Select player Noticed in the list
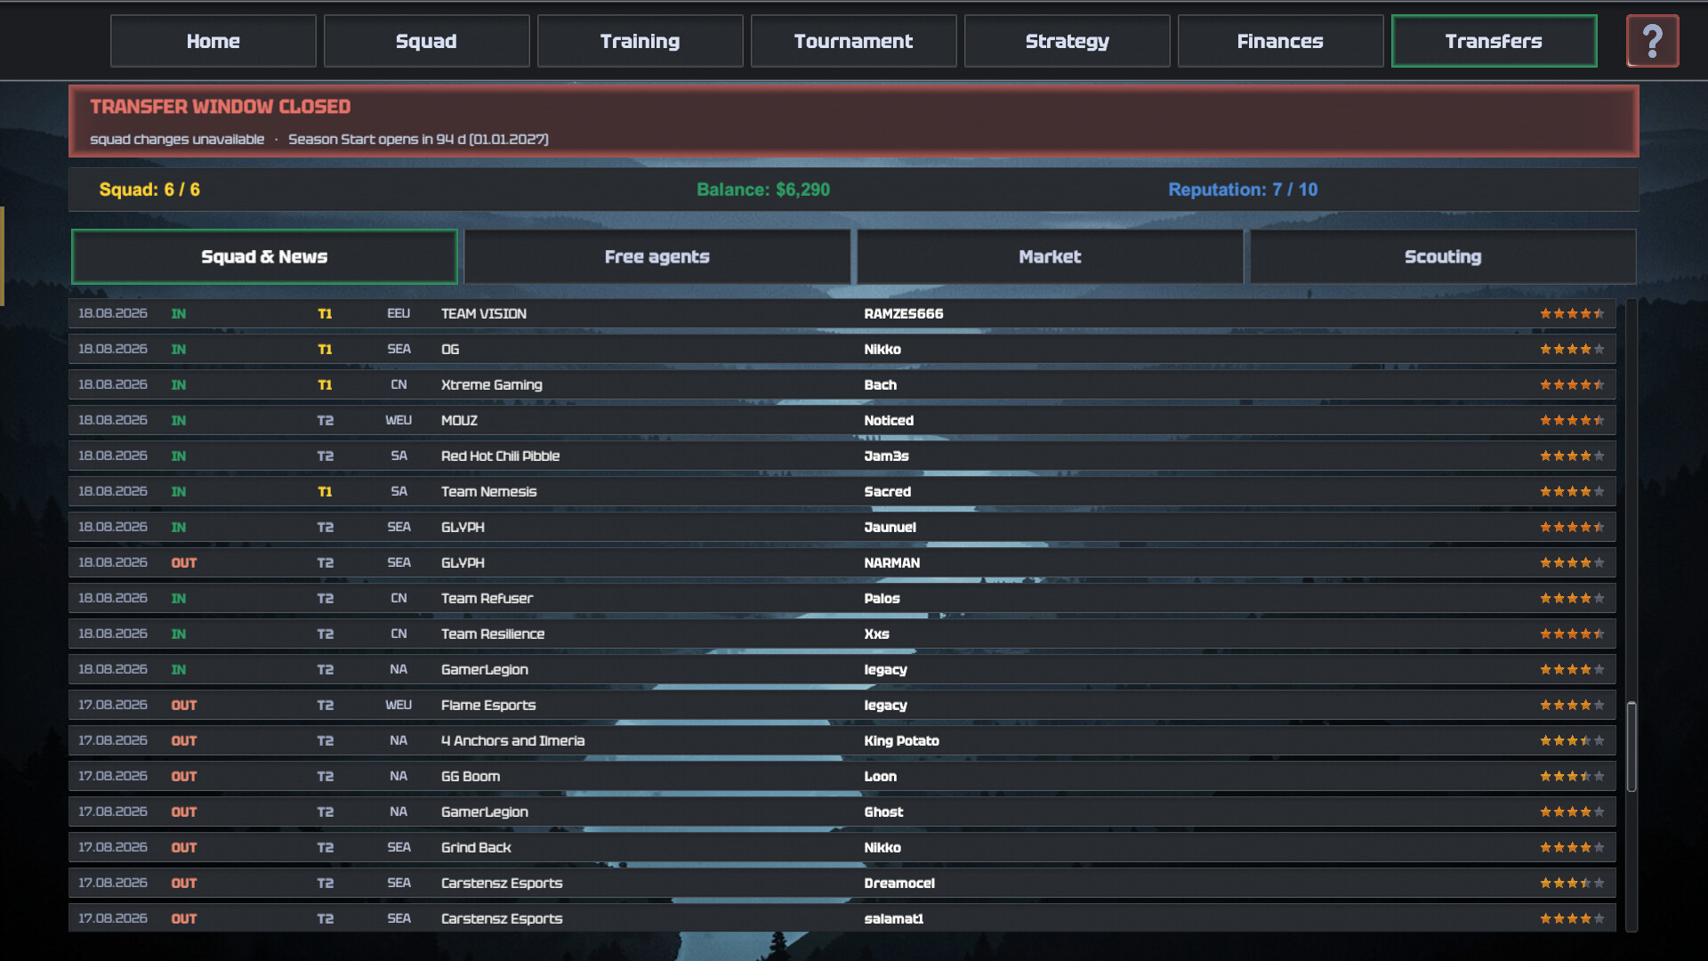The width and height of the screenshot is (1708, 961). 889,420
